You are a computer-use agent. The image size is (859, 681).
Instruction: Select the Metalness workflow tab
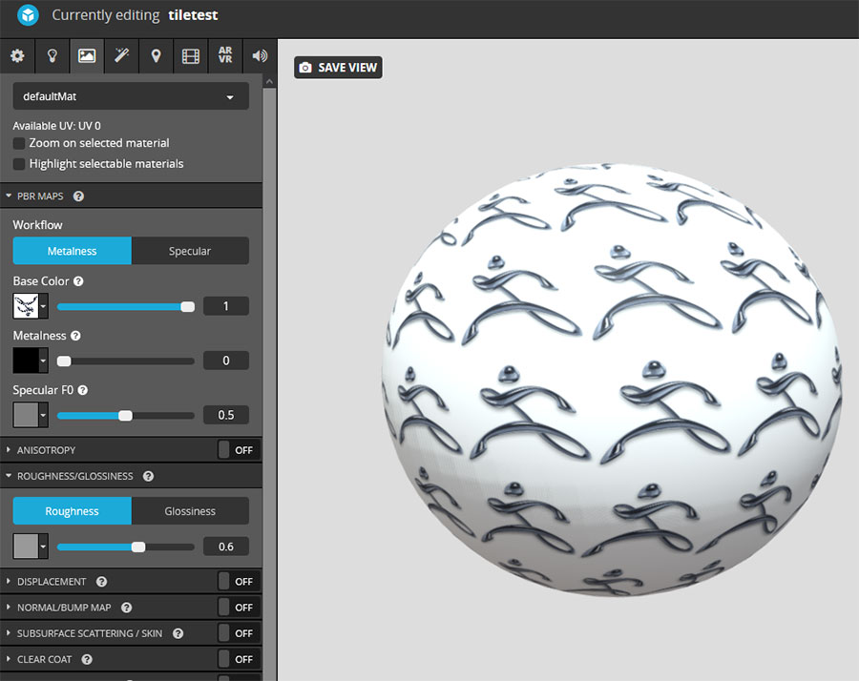(72, 251)
